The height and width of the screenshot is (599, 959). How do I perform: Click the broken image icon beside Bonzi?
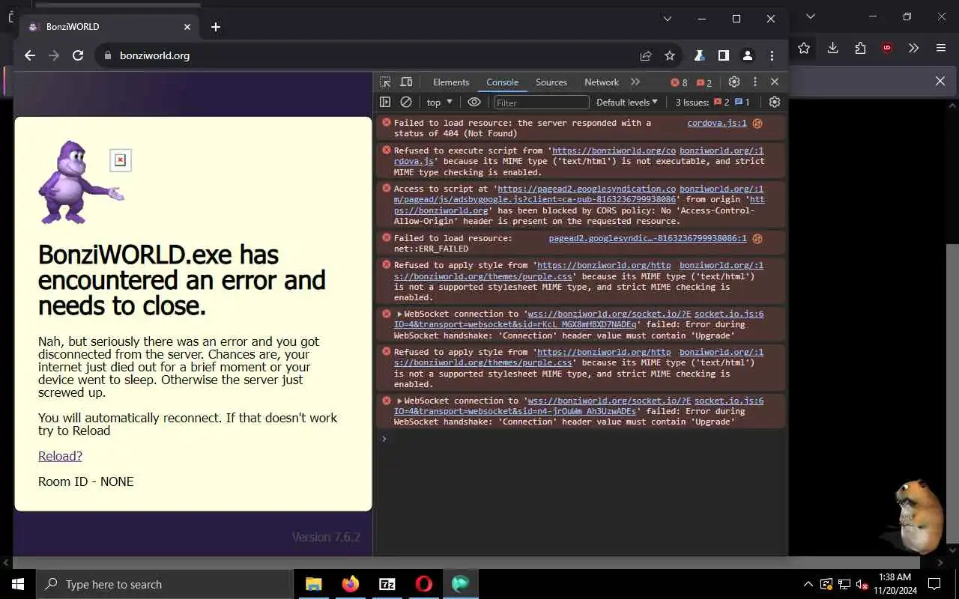120,160
